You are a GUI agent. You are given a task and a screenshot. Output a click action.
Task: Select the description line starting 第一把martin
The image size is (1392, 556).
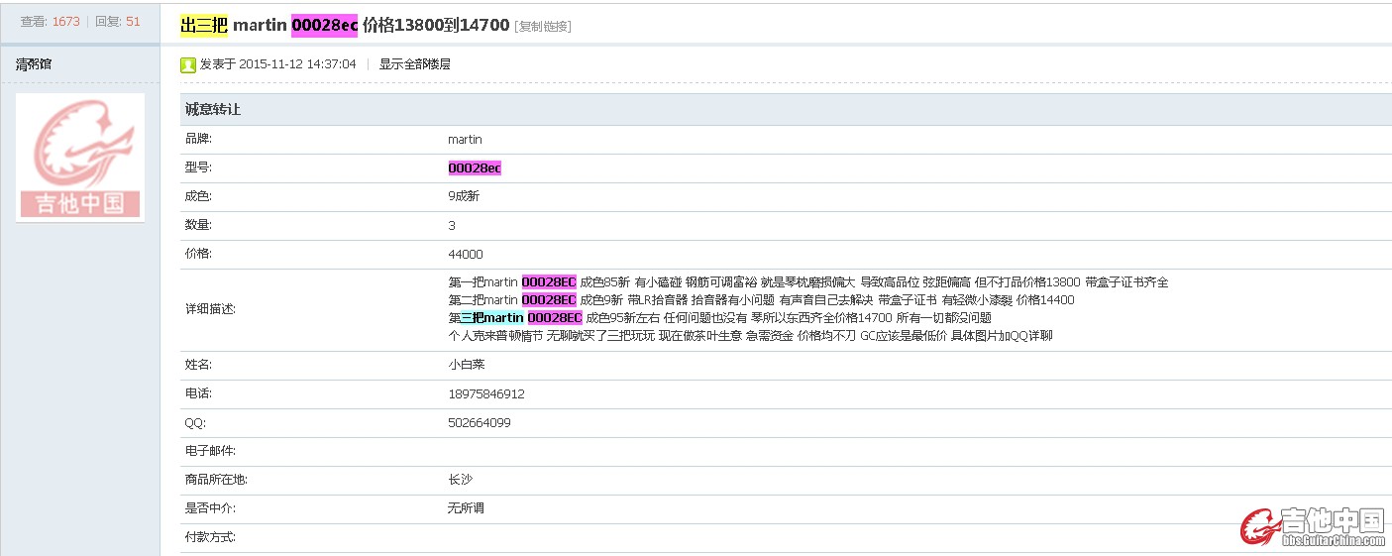807,282
